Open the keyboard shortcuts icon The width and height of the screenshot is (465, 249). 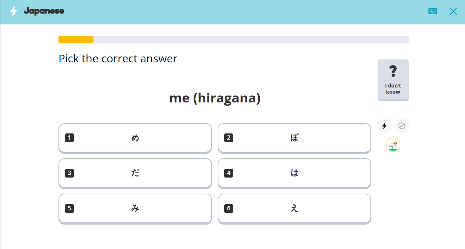pyautogui.click(x=433, y=11)
